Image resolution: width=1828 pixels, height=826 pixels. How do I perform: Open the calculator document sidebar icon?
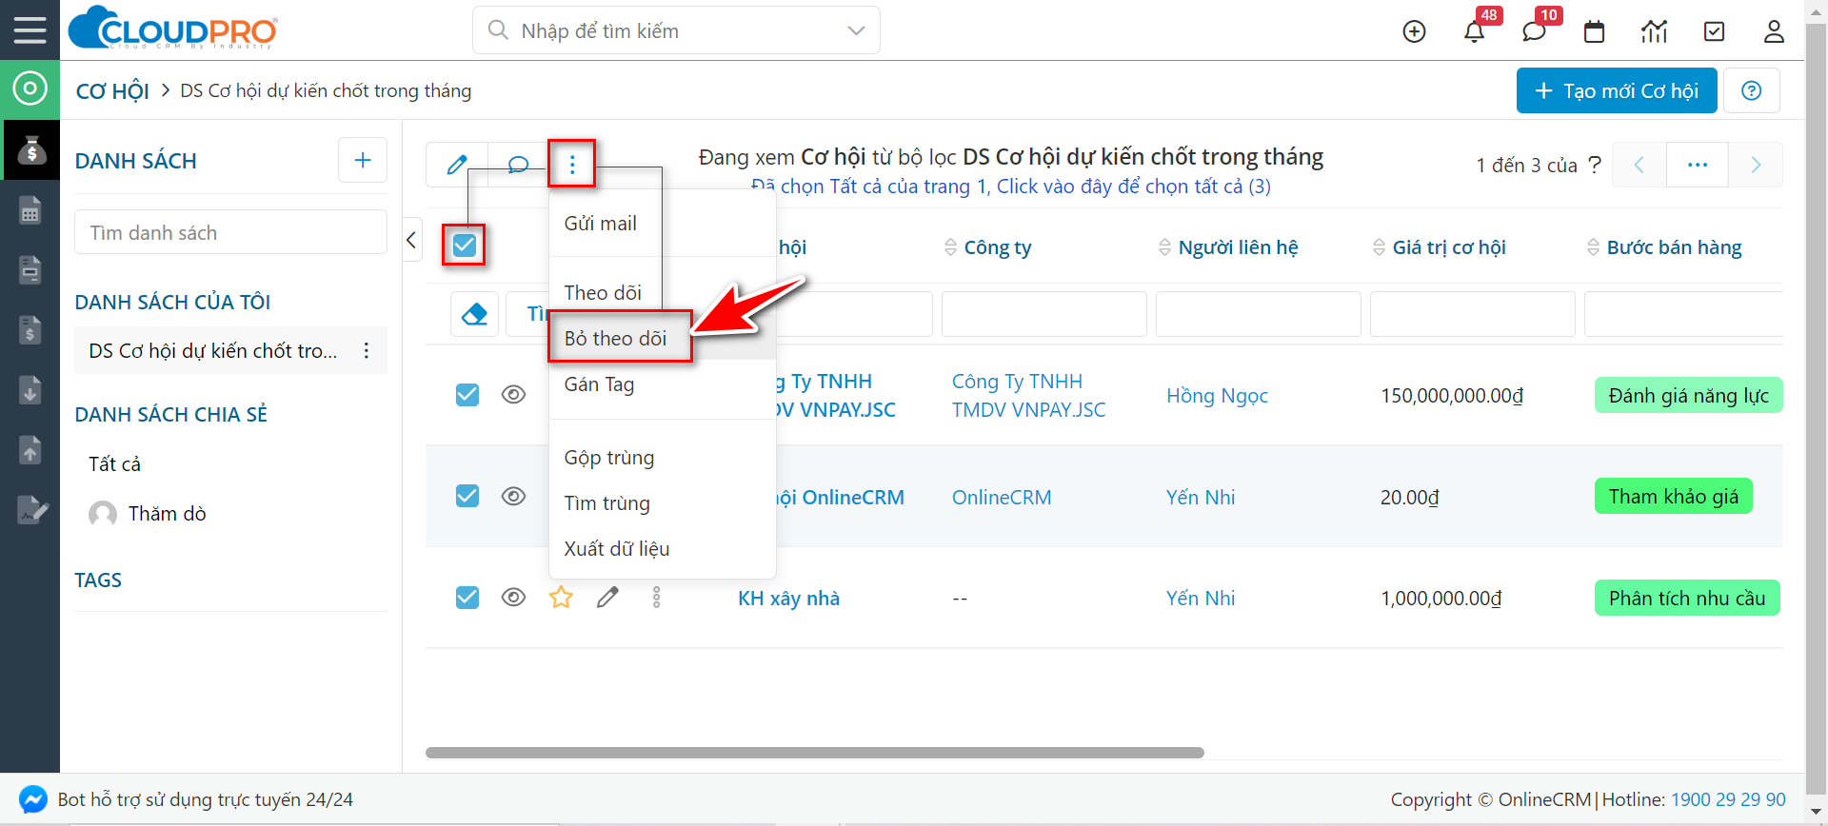click(30, 210)
